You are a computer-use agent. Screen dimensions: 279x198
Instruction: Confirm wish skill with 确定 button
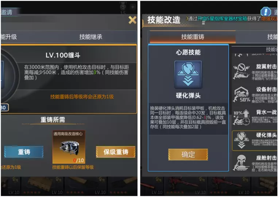tap(188, 154)
